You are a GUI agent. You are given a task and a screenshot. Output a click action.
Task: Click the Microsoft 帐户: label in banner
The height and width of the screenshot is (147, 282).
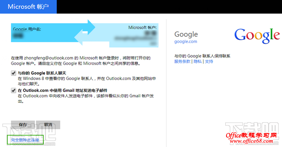(x=143, y=28)
